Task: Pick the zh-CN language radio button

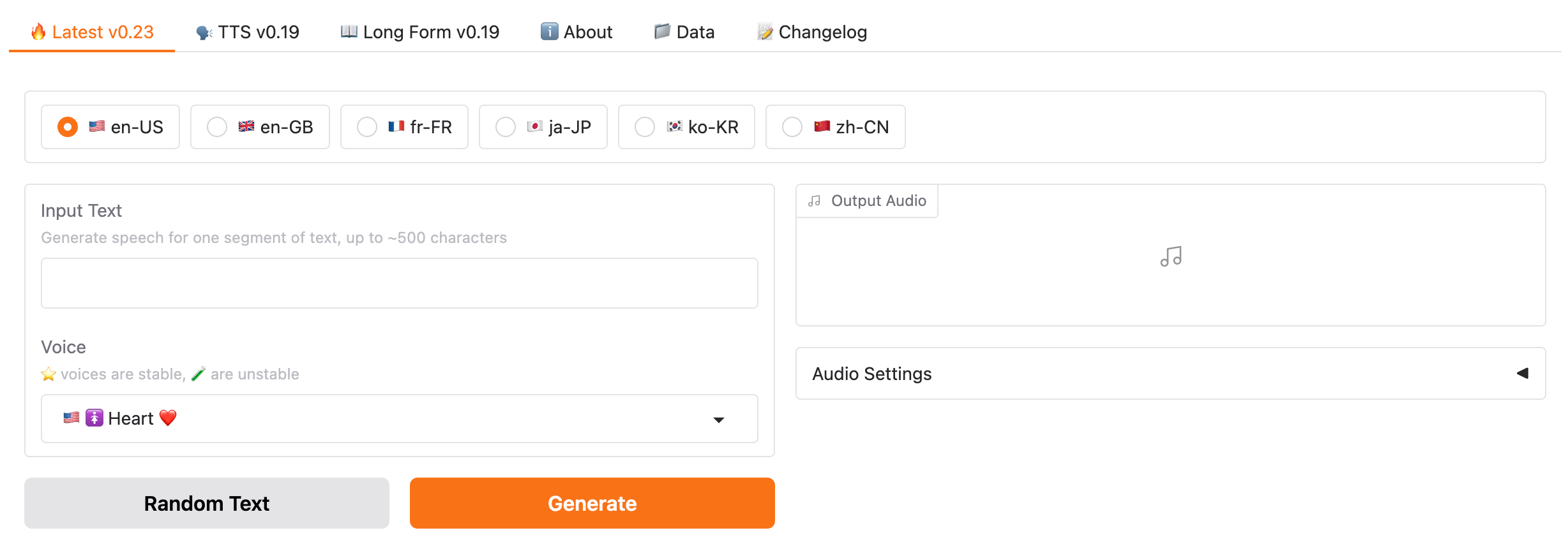Action: click(792, 127)
